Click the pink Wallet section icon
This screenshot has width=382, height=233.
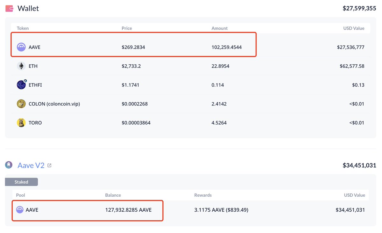(x=9, y=8)
